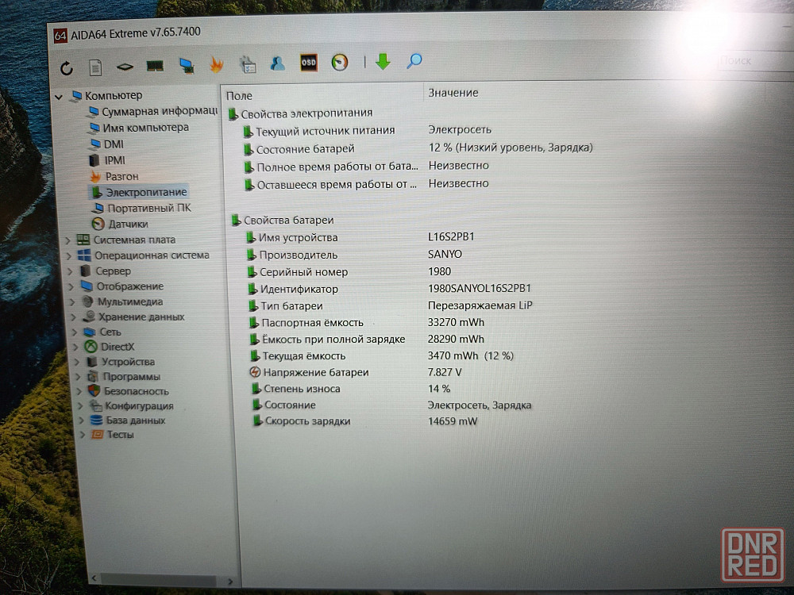Select the Ёмкость при полной зарядке row
794x595 pixels.
pyautogui.click(x=367, y=339)
